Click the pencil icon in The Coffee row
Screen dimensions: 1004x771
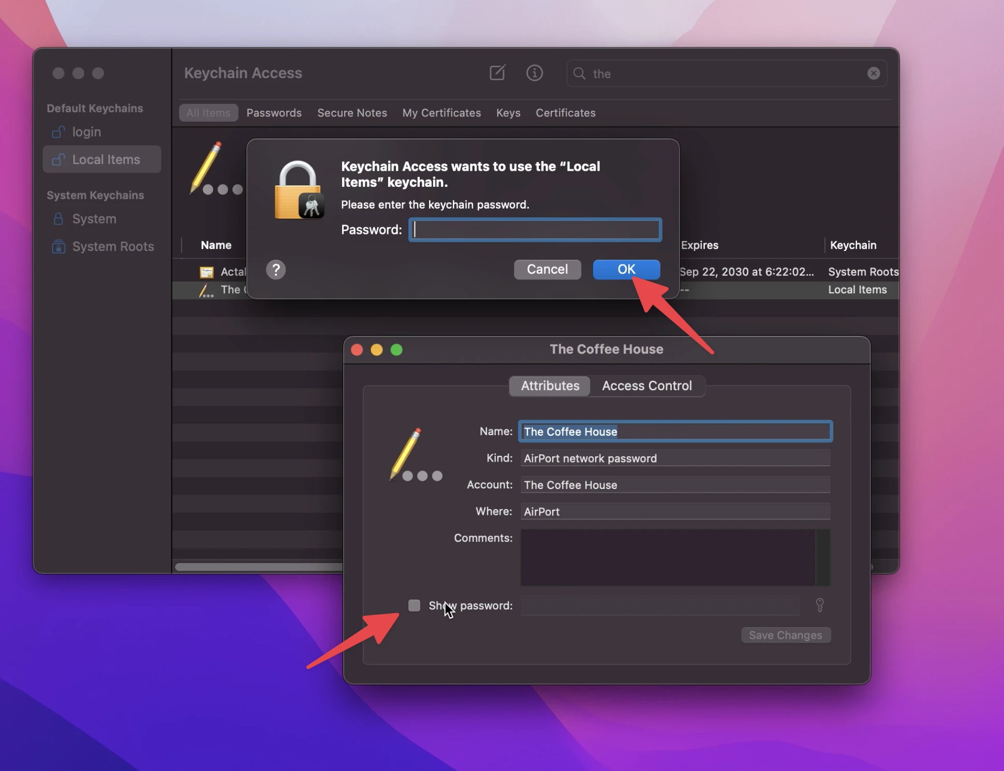[206, 290]
